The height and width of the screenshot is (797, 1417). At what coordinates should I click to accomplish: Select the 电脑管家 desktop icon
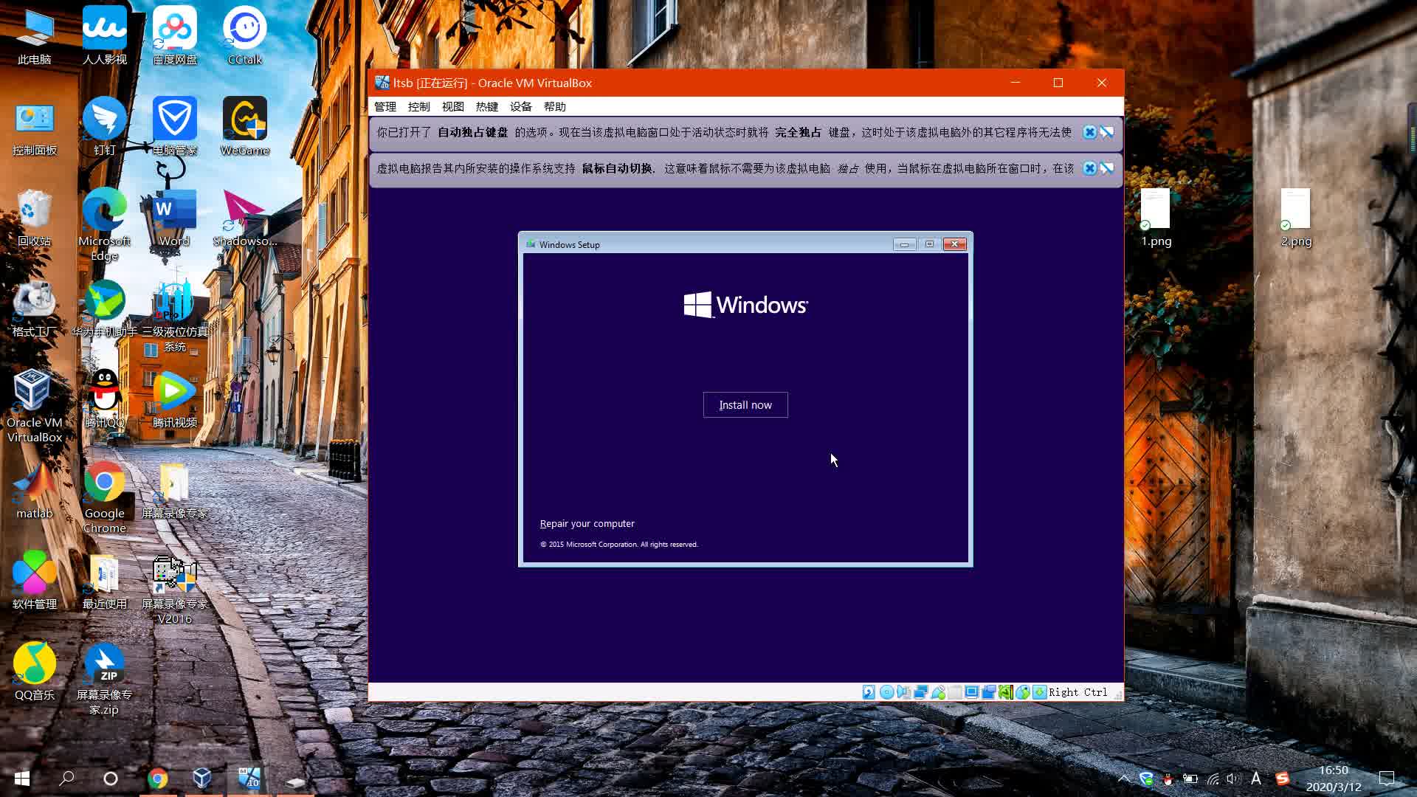[175, 127]
